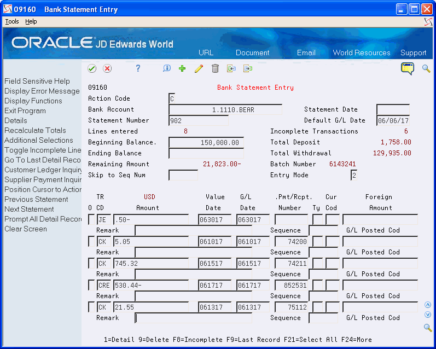Image resolution: width=436 pixels, height=349 pixels.
Task: Click the magnifier icon beside the notes icon
Action: (426, 68)
